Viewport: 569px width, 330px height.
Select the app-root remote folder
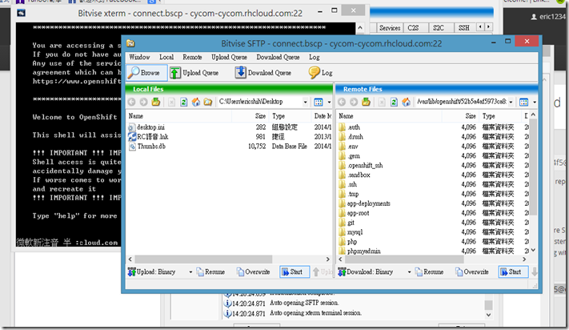(358, 213)
